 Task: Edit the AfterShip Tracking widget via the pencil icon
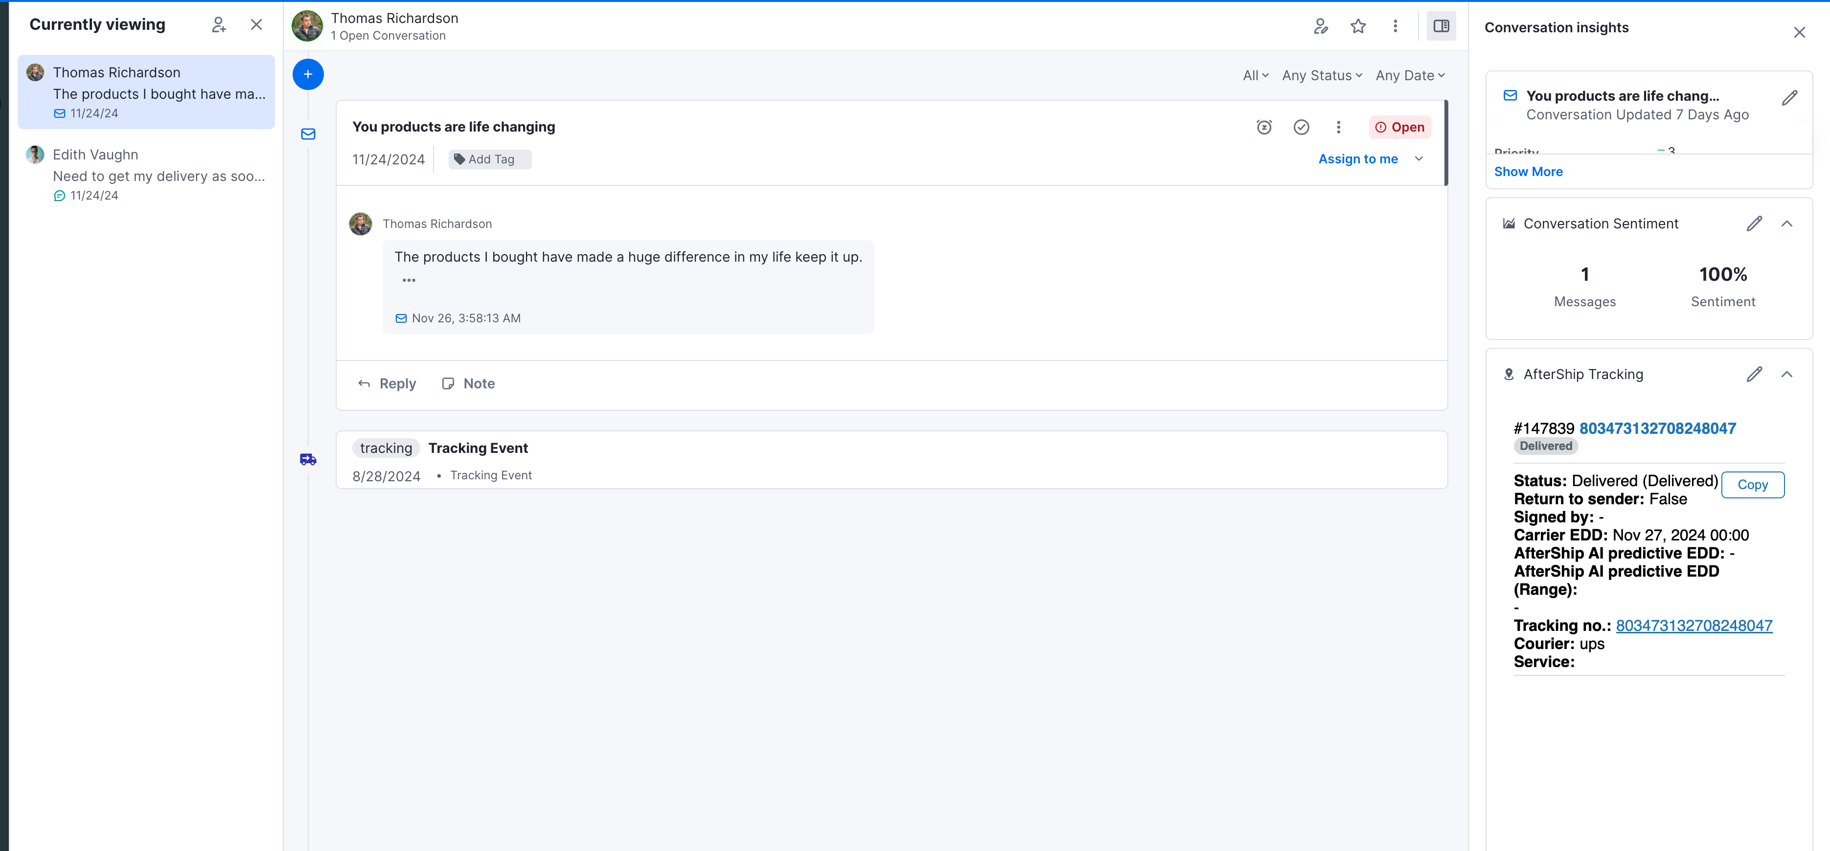1756,374
